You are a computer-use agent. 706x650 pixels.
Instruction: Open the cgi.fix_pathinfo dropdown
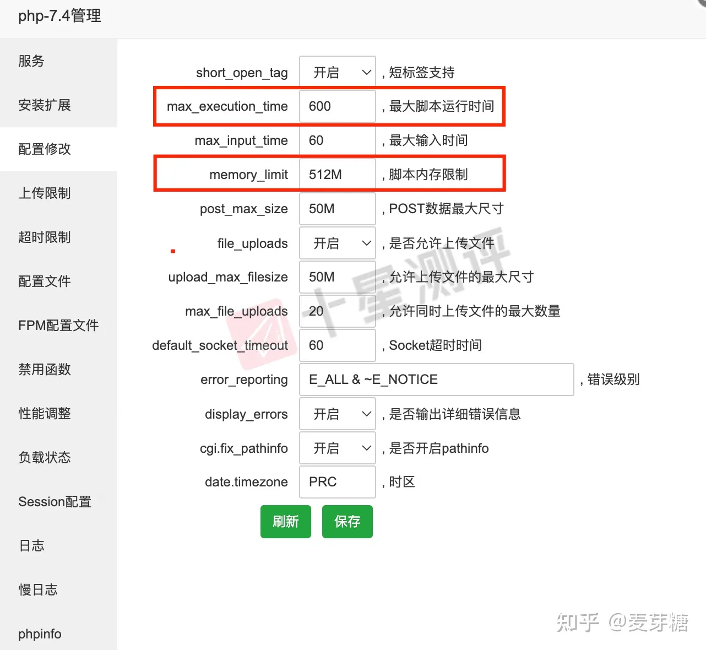pos(337,448)
